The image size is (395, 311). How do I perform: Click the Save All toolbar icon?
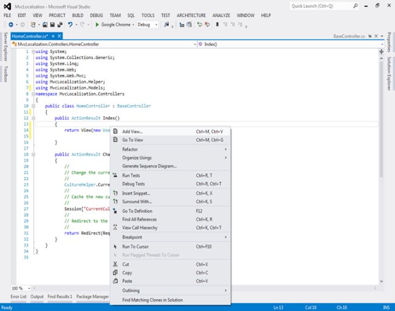click(x=61, y=25)
